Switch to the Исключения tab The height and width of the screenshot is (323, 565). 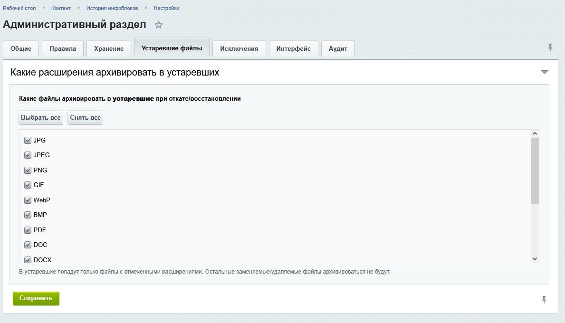coord(239,48)
